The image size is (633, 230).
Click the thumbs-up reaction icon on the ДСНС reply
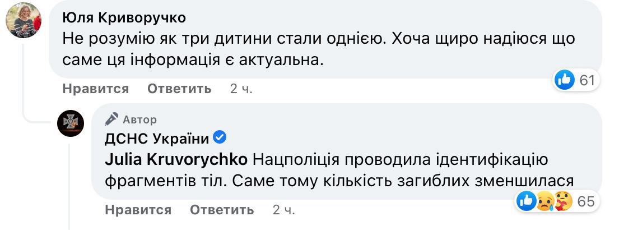click(527, 201)
